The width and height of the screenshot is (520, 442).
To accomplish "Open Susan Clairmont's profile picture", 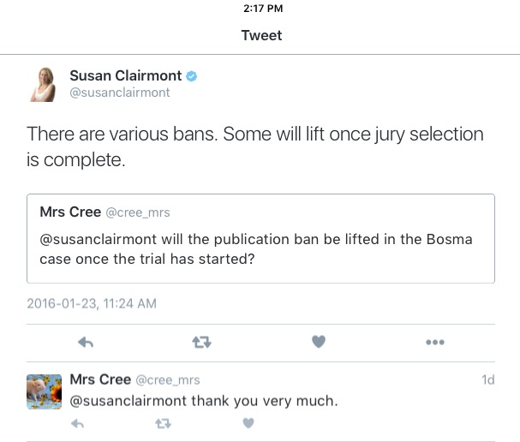I will coord(45,84).
